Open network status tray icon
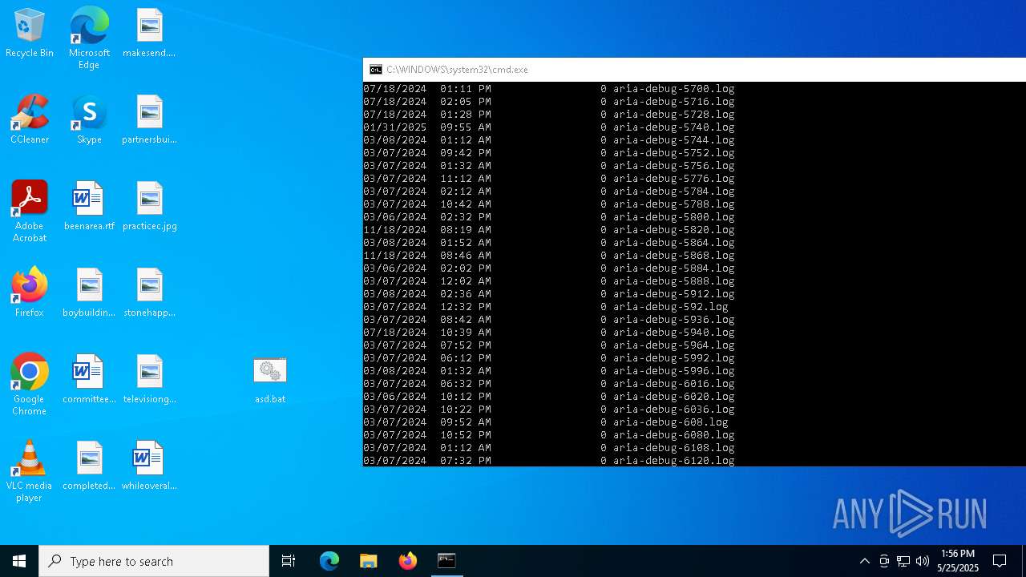Image resolution: width=1026 pixels, height=577 pixels. [x=903, y=561]
